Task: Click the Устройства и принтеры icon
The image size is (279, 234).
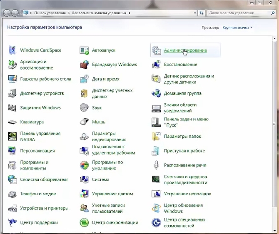Action: 12,208
